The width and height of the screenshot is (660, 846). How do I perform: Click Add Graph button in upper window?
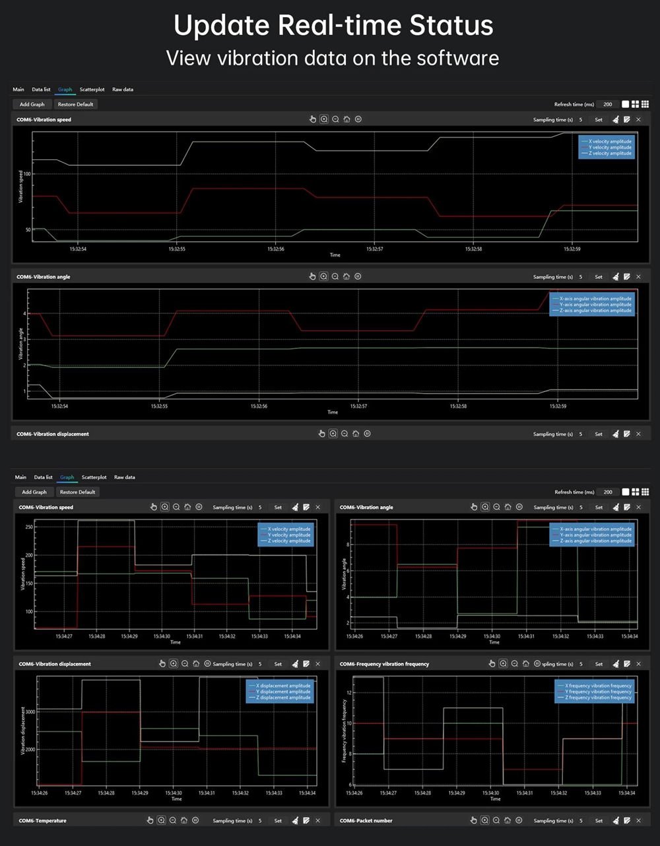(x=32, y=104)
